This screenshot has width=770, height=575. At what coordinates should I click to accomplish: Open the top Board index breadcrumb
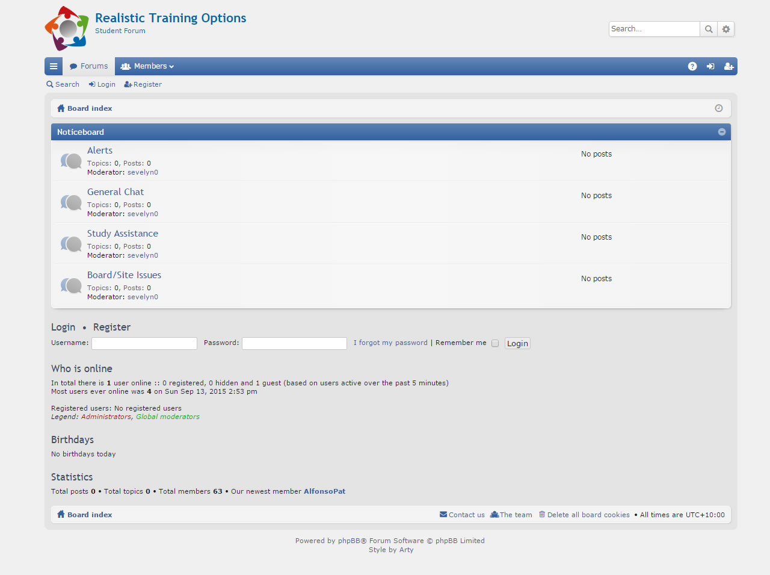(x=85, y=108)
